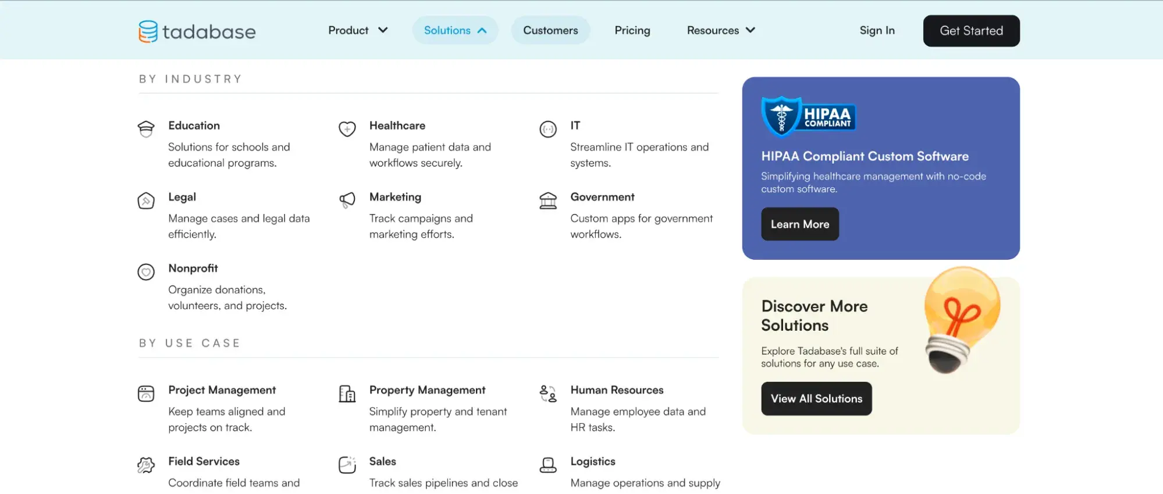Screen dimensions: 1163x494
Task: Click the Tadabase logo icon
Action: coord(148,31)
